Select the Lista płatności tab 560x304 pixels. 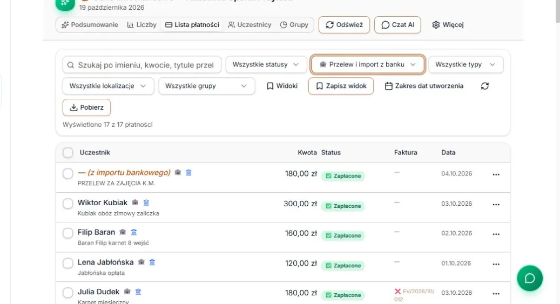click(192, 25)
